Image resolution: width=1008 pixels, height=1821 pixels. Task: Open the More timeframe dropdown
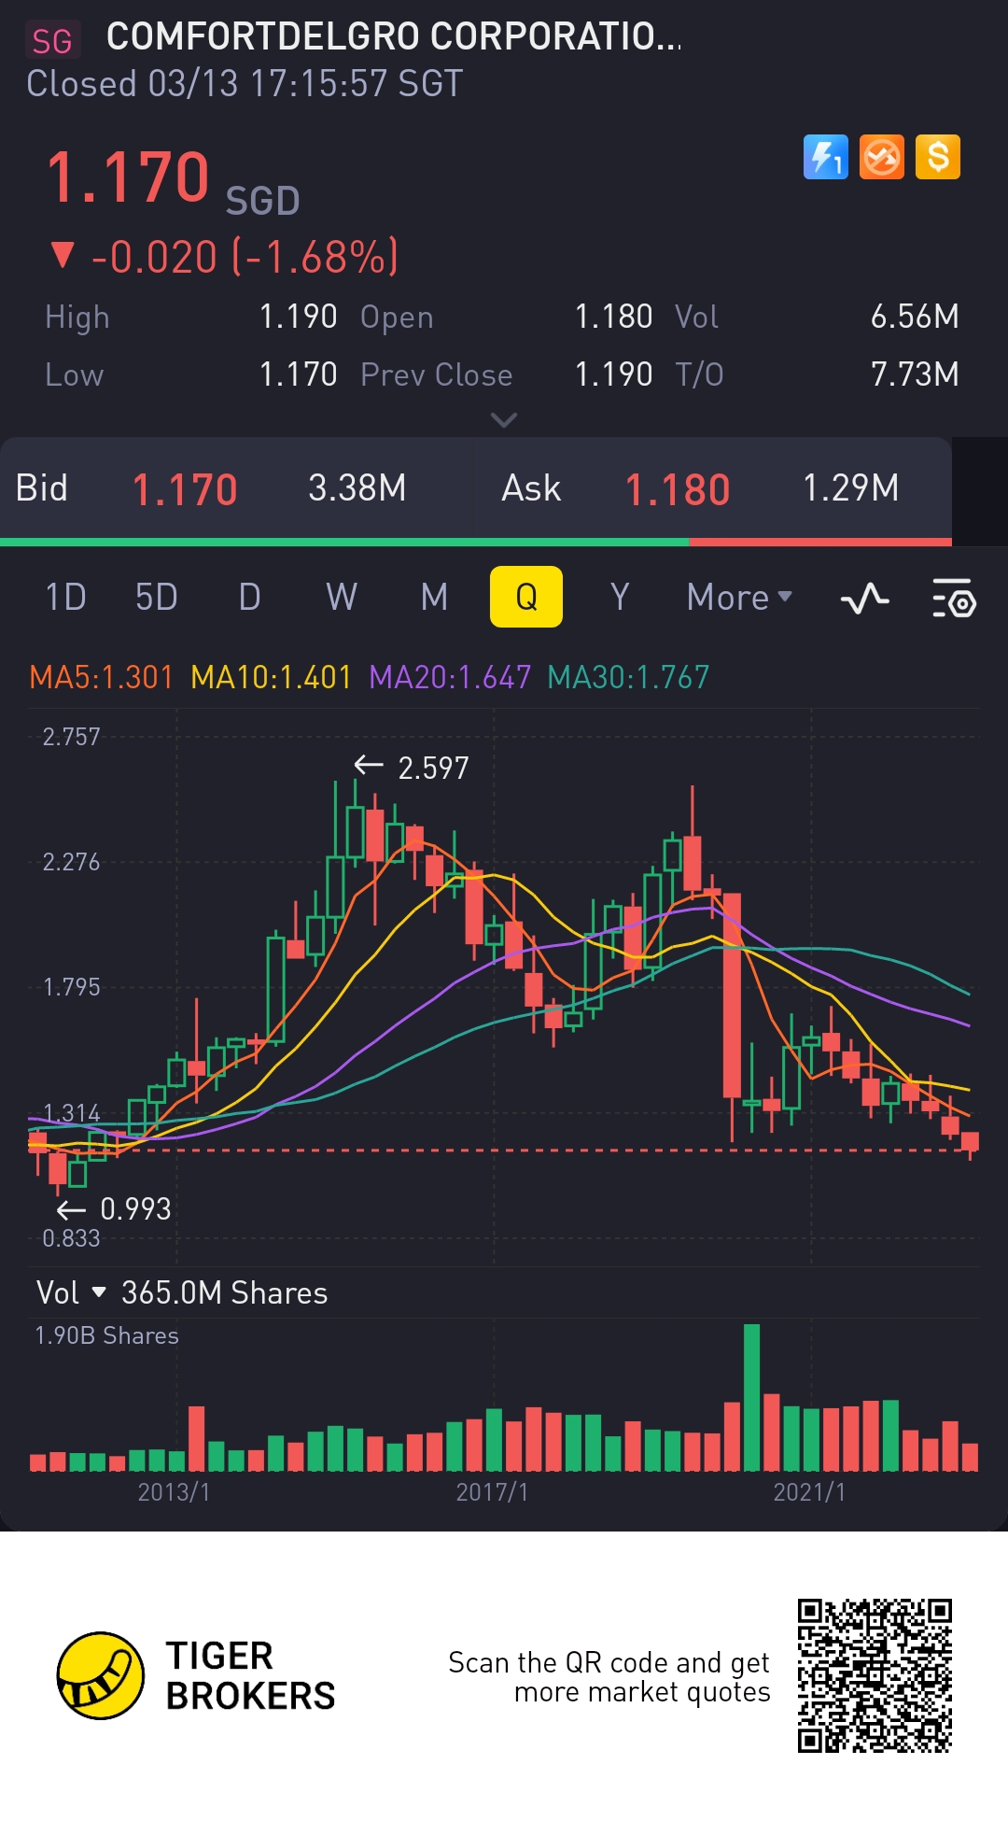[x=739, y=598]
